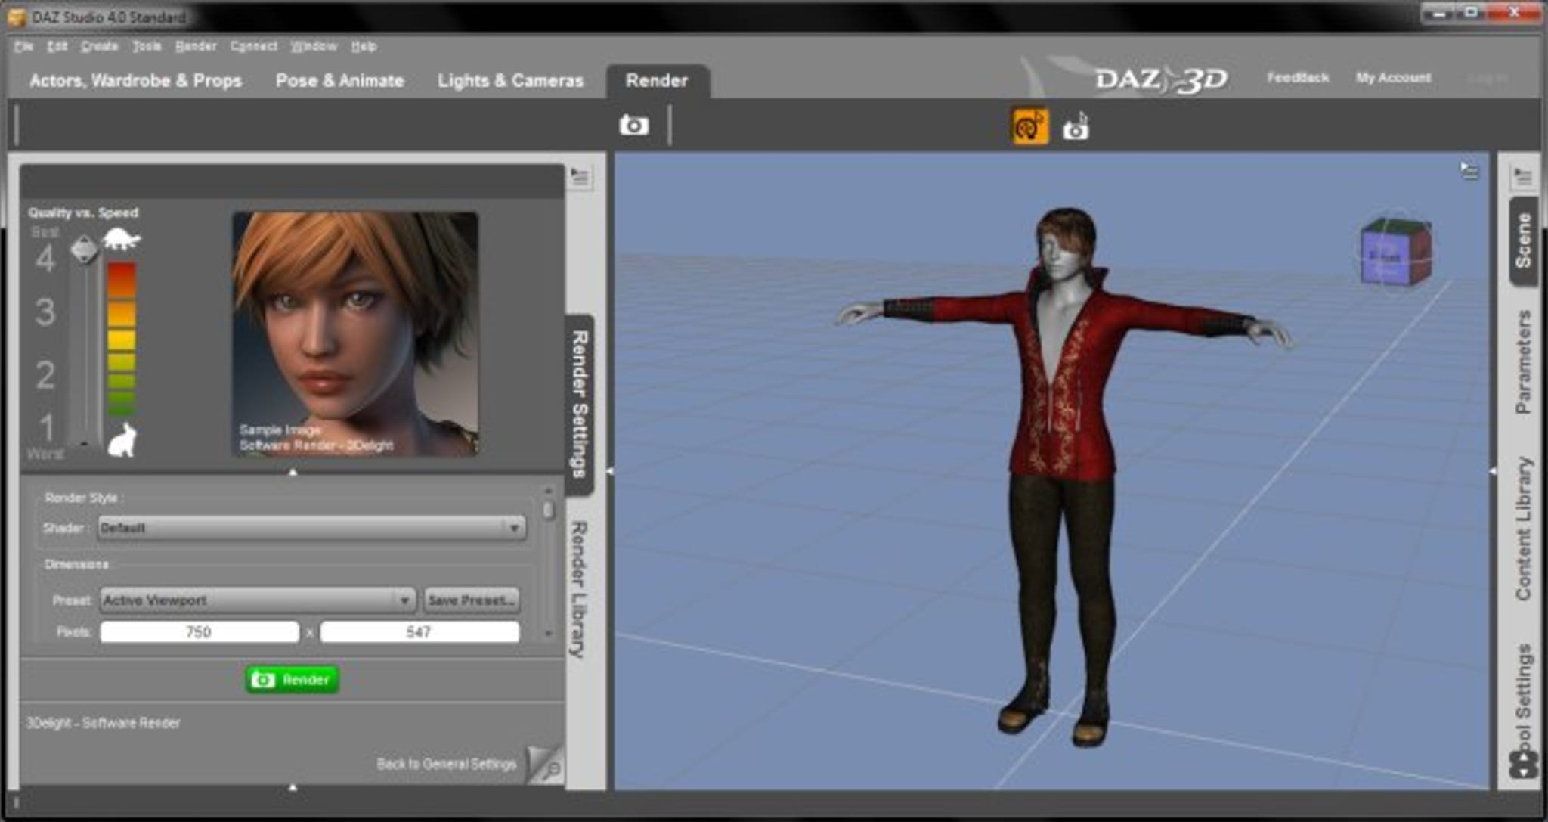Click the My Account link
Screen dimensions: 1548x822
tap(1393, 77)
